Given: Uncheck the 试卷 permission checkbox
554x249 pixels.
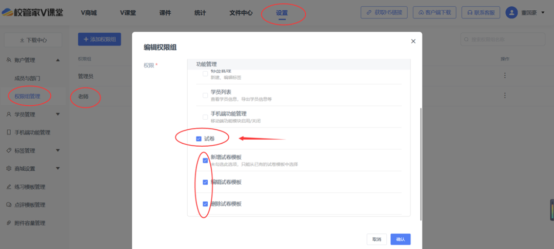Looking at the screenshot, I should coord(199,139).
